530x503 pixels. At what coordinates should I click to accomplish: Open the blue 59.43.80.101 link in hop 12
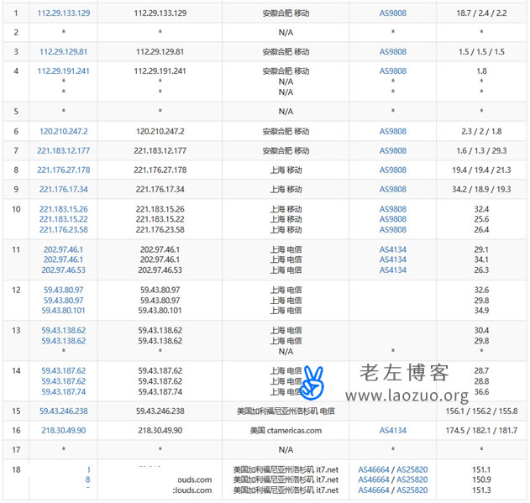tap(64, 310)
